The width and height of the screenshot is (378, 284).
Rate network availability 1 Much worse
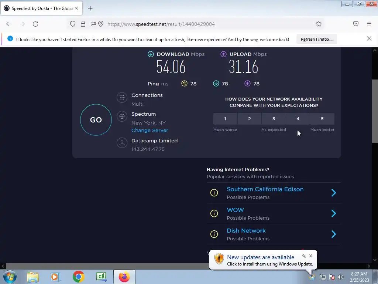point(225,119)
